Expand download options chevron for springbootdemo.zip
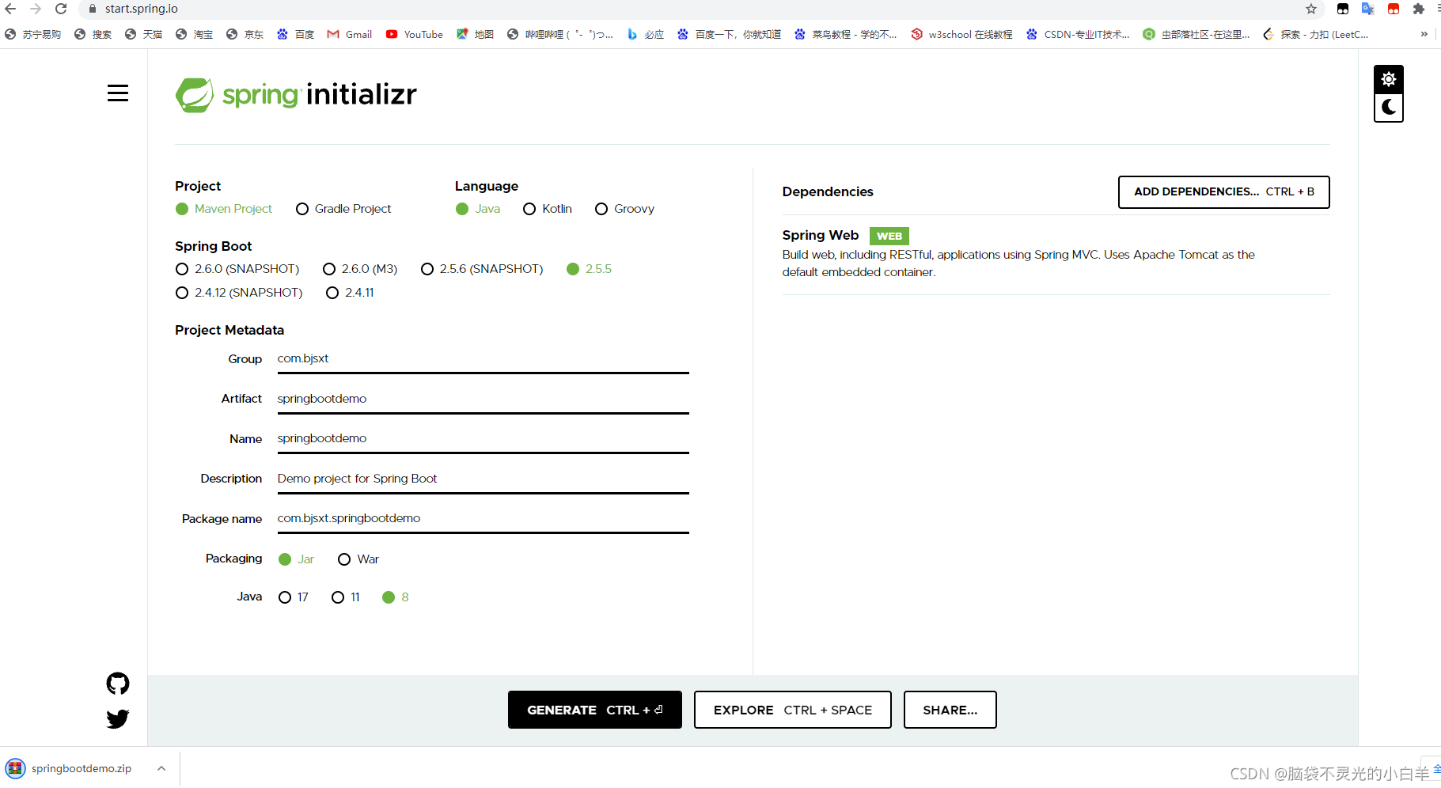 point(161,768)
